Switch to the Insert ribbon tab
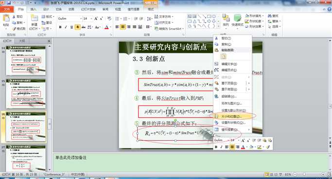 coord(33,9)
